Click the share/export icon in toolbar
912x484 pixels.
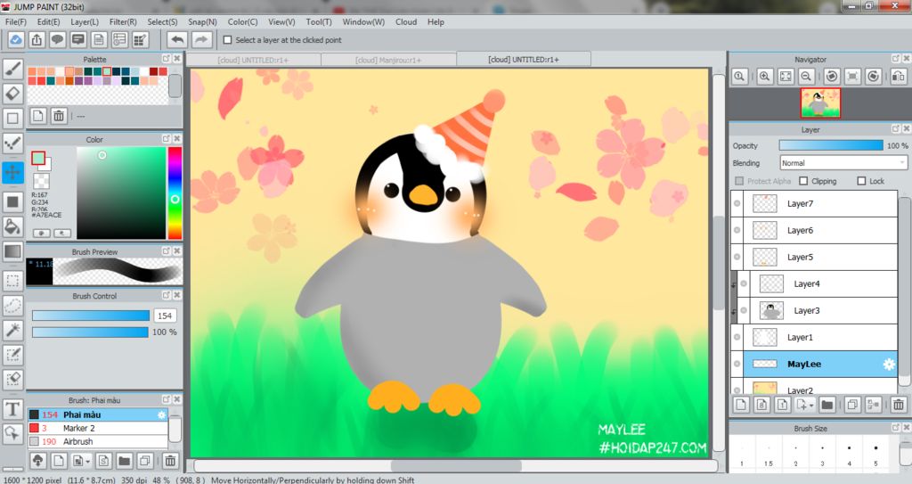pos(37,39)
